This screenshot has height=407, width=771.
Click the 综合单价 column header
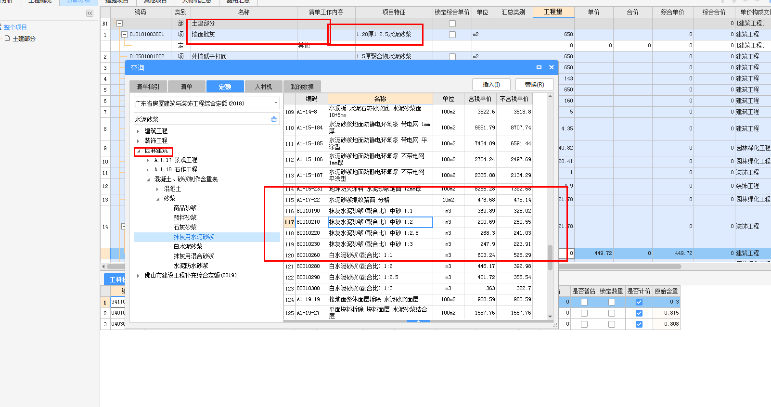pos(672,12)
